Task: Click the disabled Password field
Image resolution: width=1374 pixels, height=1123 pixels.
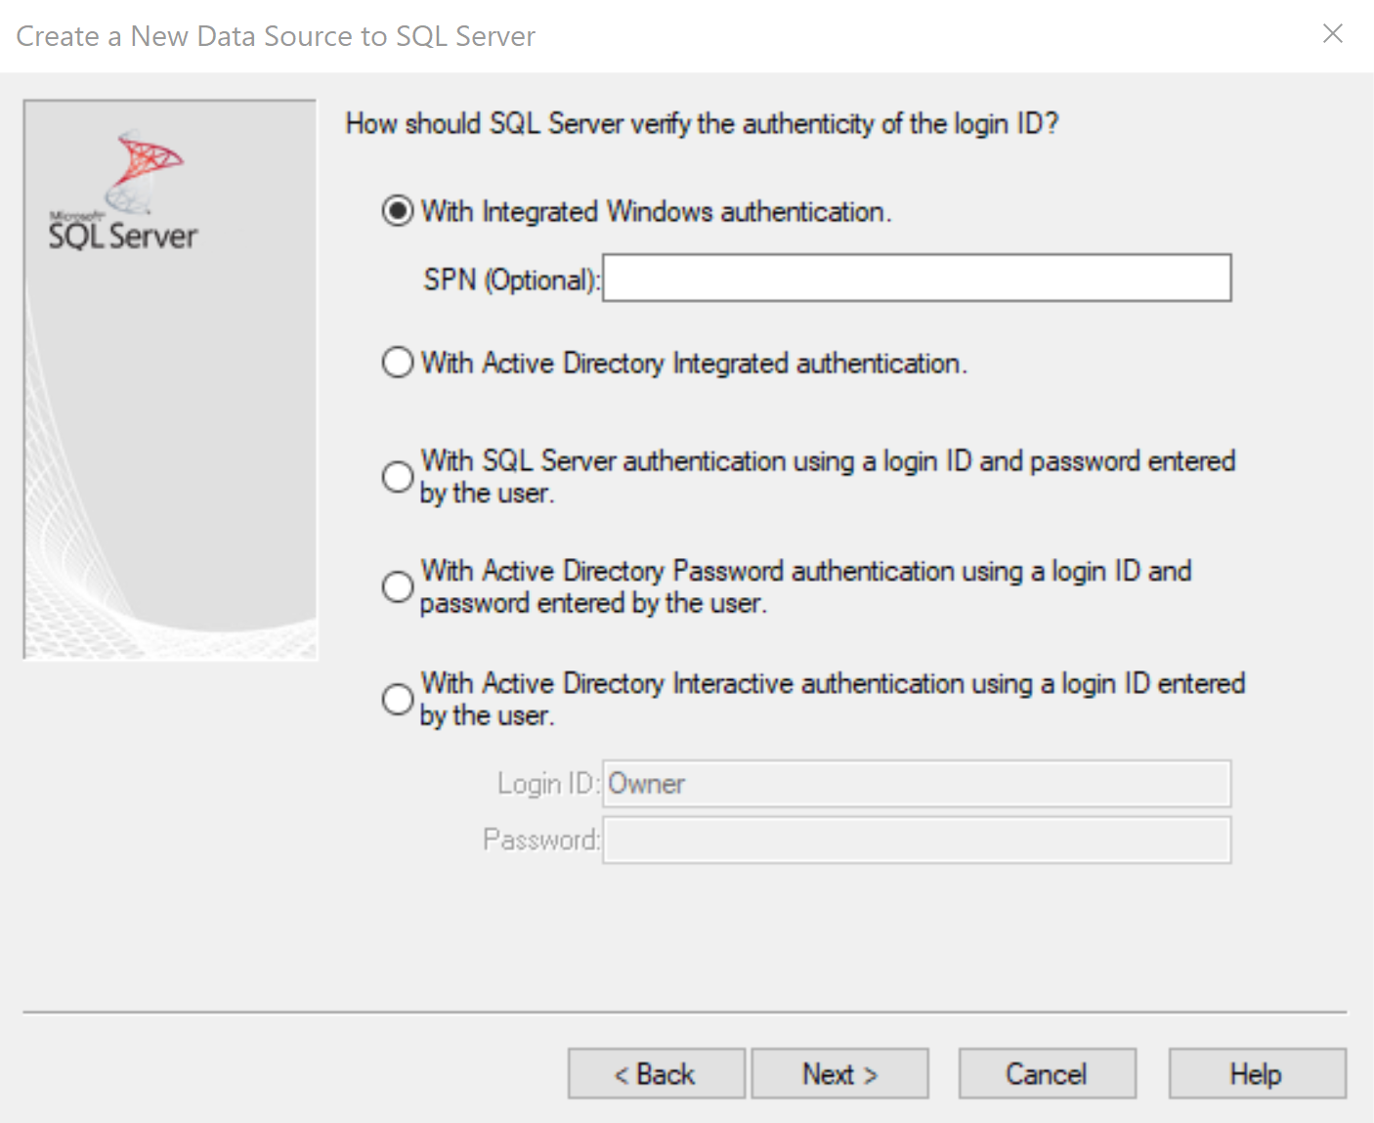Action: coord(916,840)
